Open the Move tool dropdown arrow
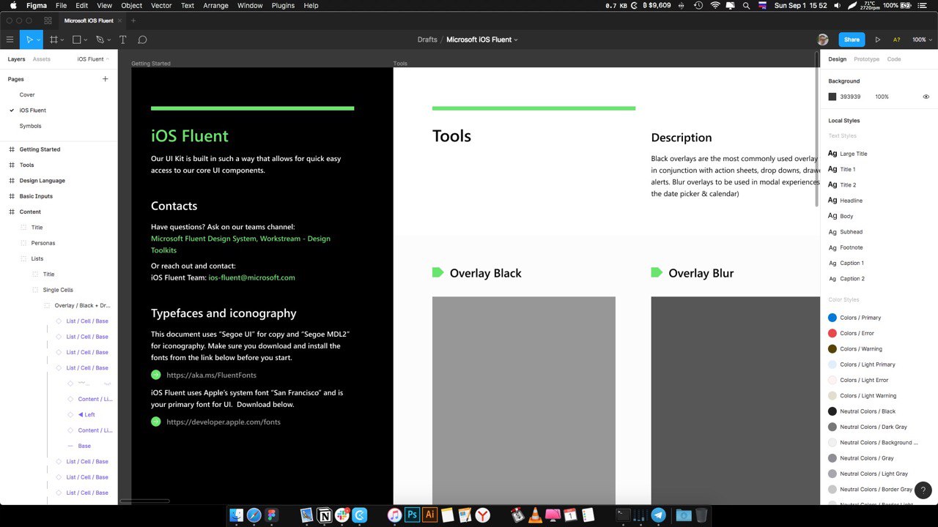Screen dimensions: 938x527 39,40
